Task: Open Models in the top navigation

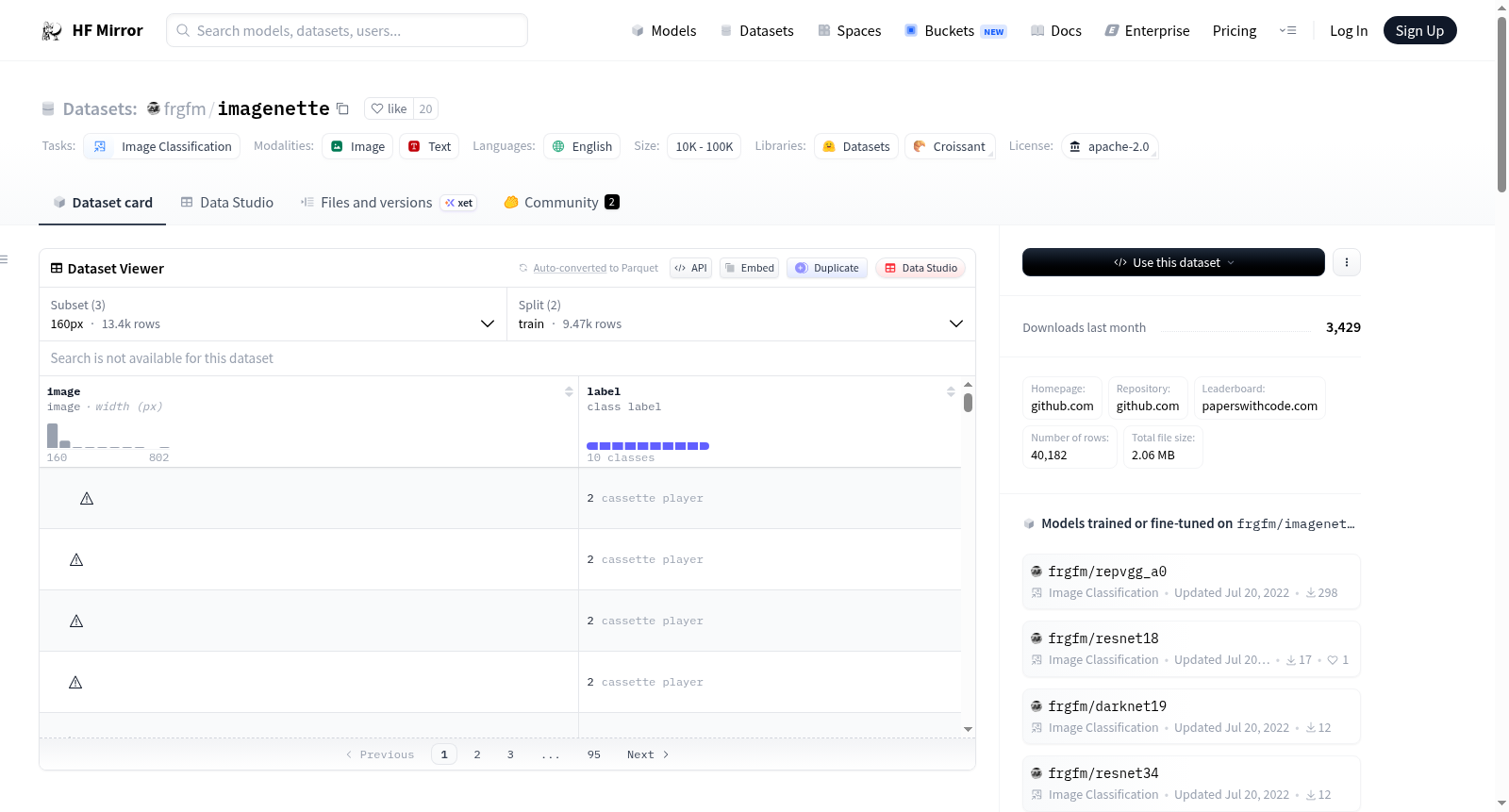Action: point(664,31)
